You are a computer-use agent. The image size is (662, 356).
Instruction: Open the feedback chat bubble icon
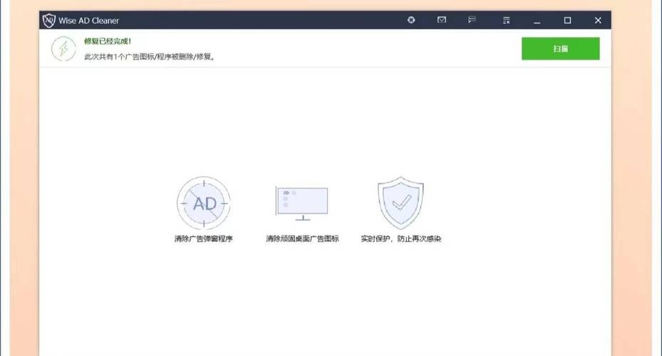pyautogui.click(x=472, y=20)
